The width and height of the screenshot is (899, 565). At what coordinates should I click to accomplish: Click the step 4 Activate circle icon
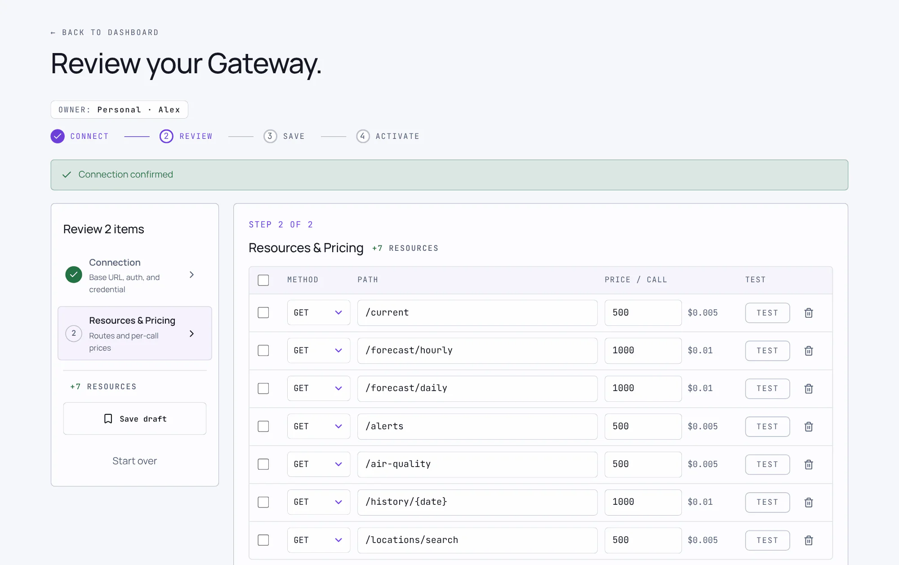click(x=363, y=136)
